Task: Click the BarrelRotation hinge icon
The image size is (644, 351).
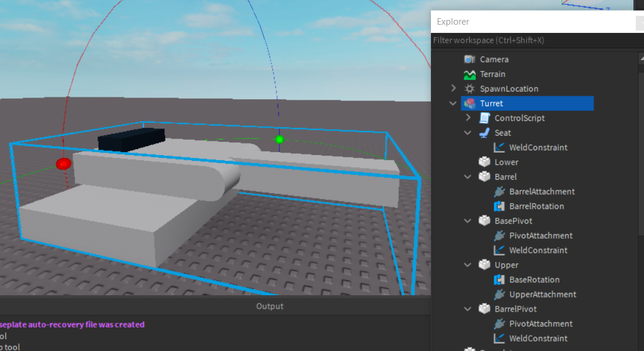Action: pyautogui.click(x=499, y=206)
